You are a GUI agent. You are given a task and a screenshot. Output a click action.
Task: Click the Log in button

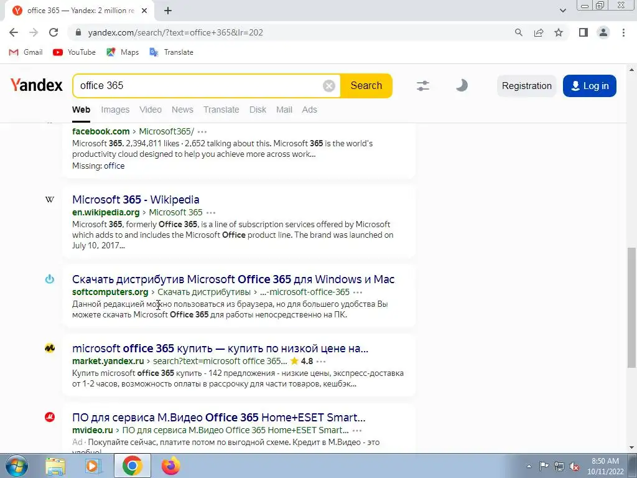[x=590, y=86]
